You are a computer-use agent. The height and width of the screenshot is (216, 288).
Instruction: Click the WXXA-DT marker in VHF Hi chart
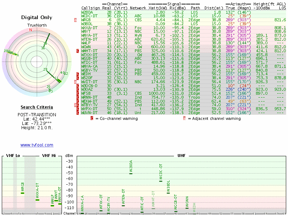pyautogui.click(x=37, y=200)
